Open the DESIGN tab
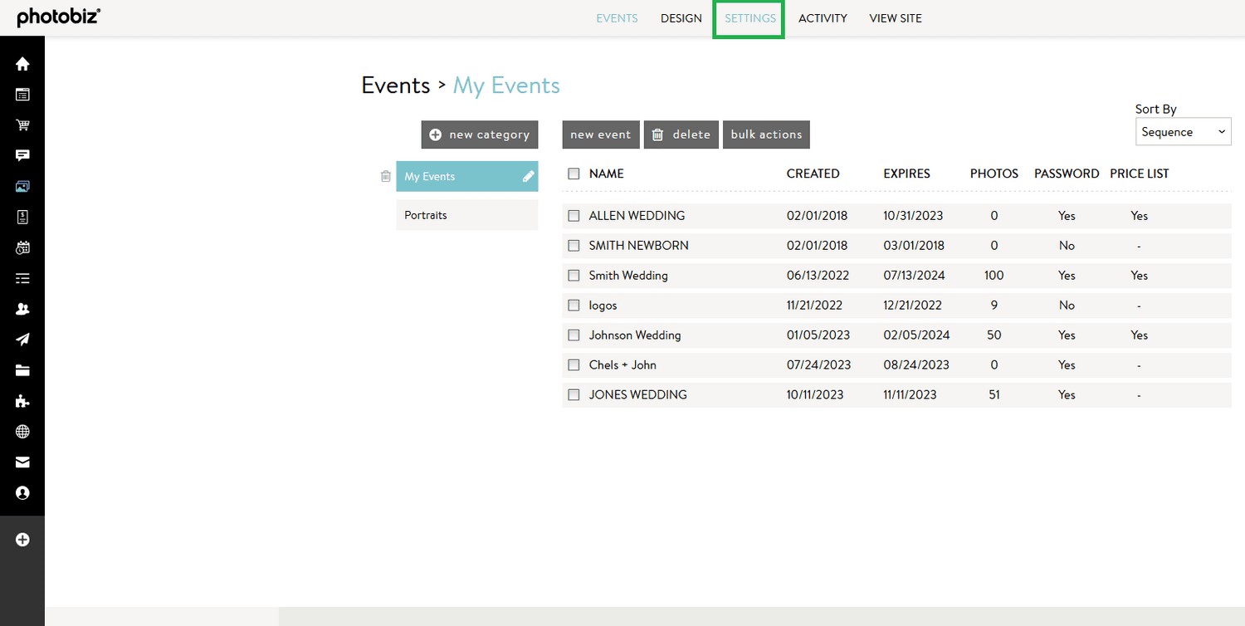 click(x=681, y=17)
